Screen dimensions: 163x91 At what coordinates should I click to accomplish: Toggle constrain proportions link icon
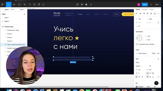click(158, 22)
